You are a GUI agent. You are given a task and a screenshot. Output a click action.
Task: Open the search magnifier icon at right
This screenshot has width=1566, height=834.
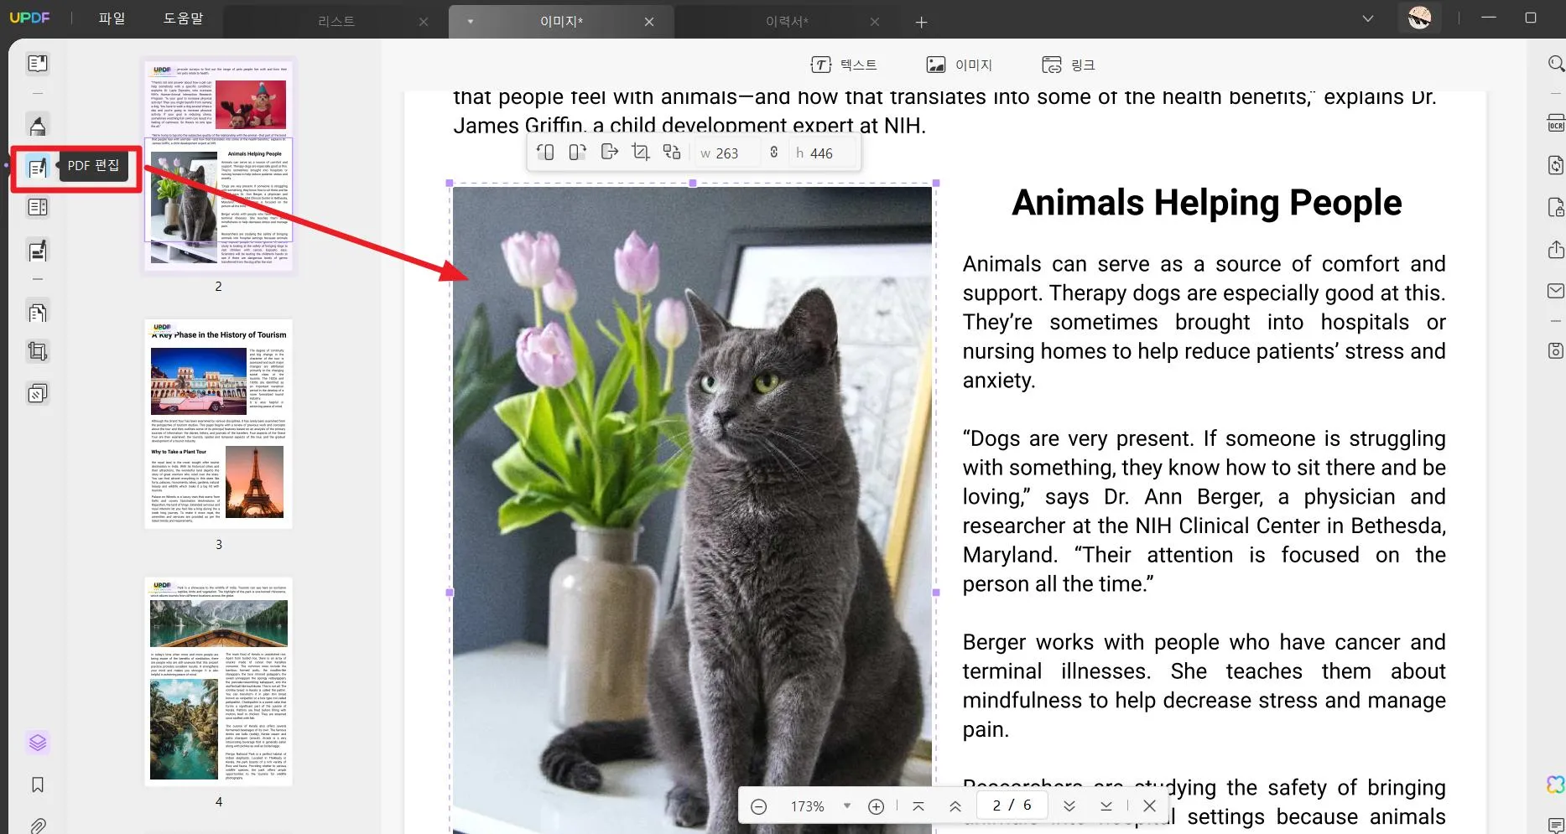point(1556,64)
